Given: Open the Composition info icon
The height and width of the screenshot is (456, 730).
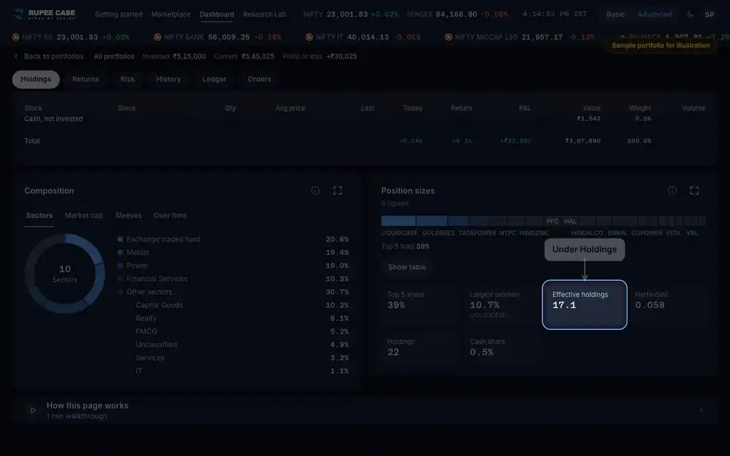Looking at the screenshot, I should click(315, 190).
